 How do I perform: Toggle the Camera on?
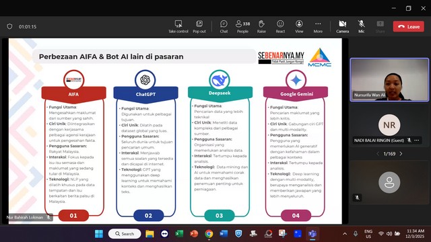(343, 27)
